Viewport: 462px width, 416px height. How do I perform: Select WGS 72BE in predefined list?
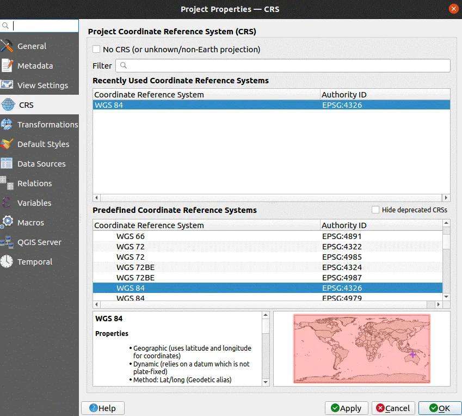[x=130, y=267]
